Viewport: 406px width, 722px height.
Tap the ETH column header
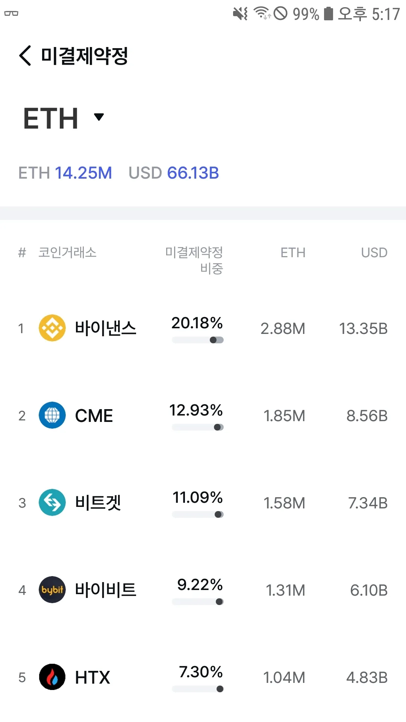pos(293,252)
